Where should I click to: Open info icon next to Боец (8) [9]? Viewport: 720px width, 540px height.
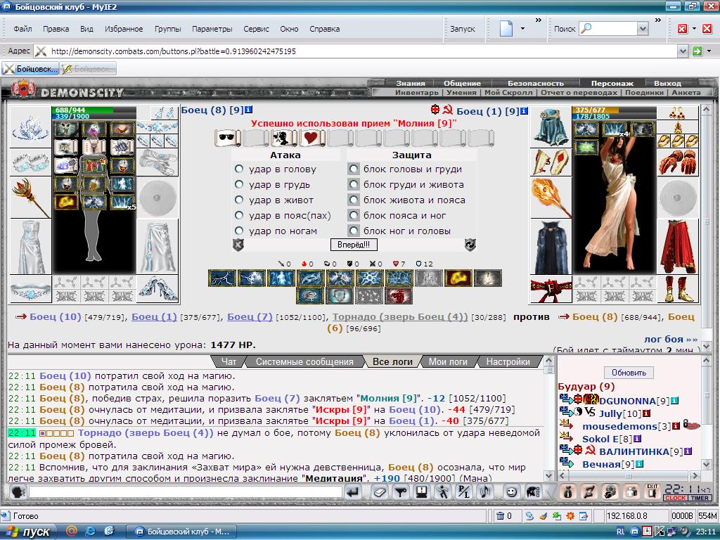click(x=248, y=109)
